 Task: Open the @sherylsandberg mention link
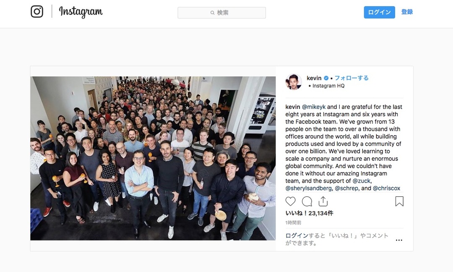[309, 188]
